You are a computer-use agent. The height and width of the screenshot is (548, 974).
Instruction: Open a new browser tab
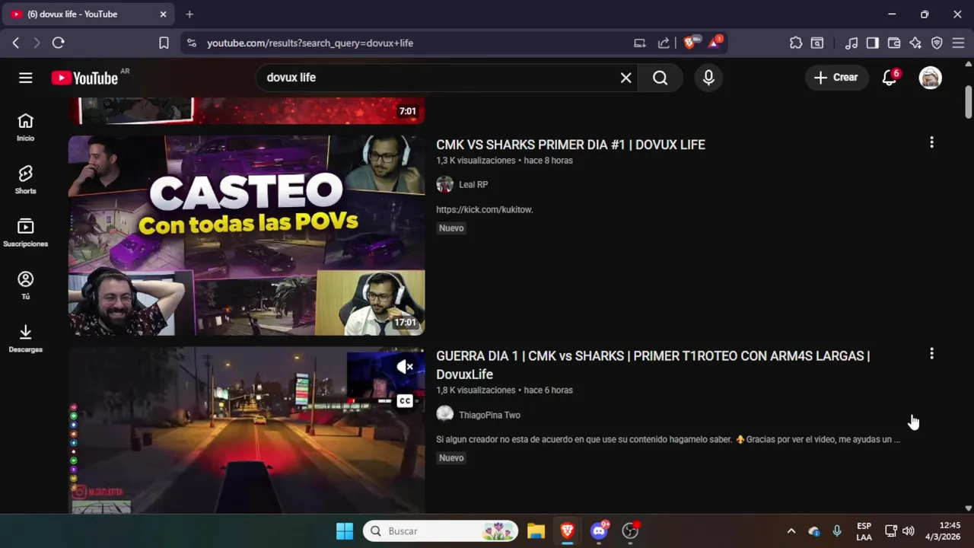click(x=189, y=14)
